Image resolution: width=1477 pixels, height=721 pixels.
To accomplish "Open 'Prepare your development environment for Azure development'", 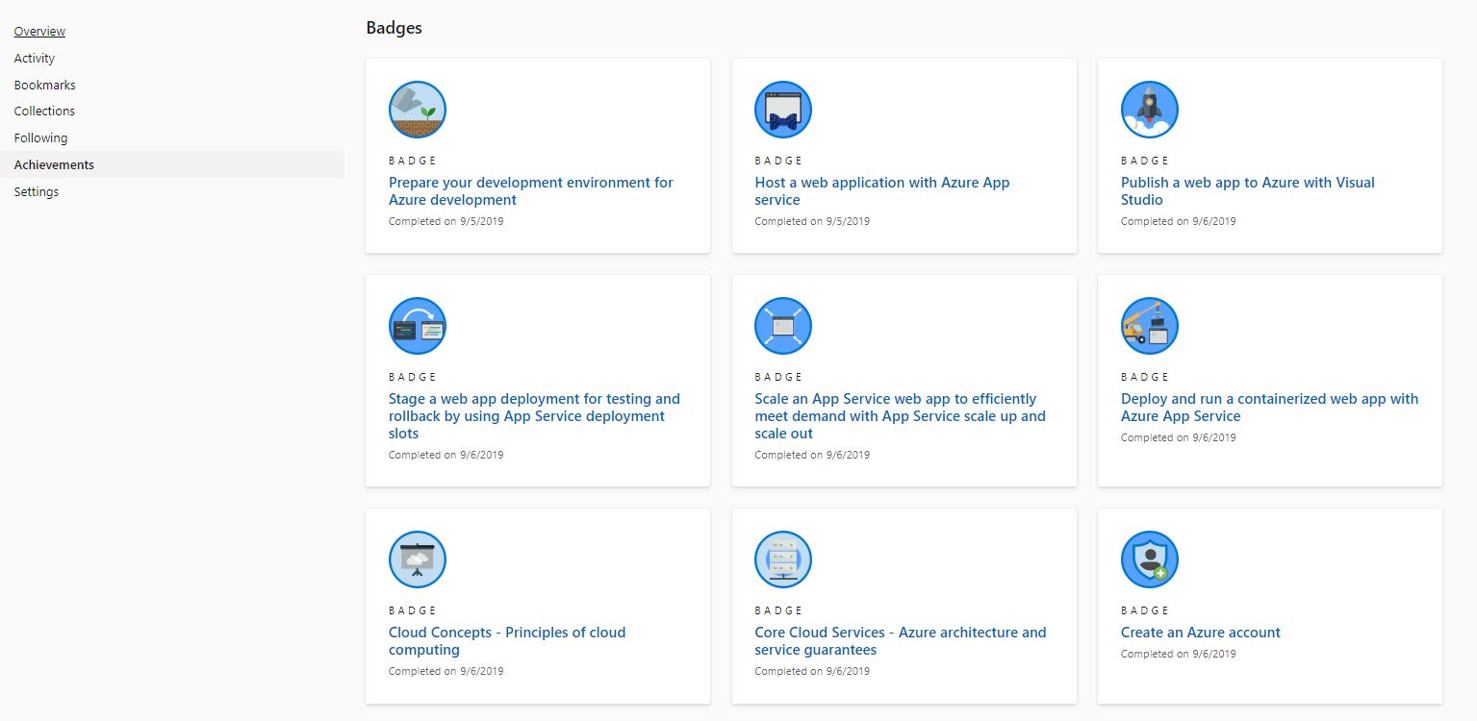I will [x=531, y=191].
